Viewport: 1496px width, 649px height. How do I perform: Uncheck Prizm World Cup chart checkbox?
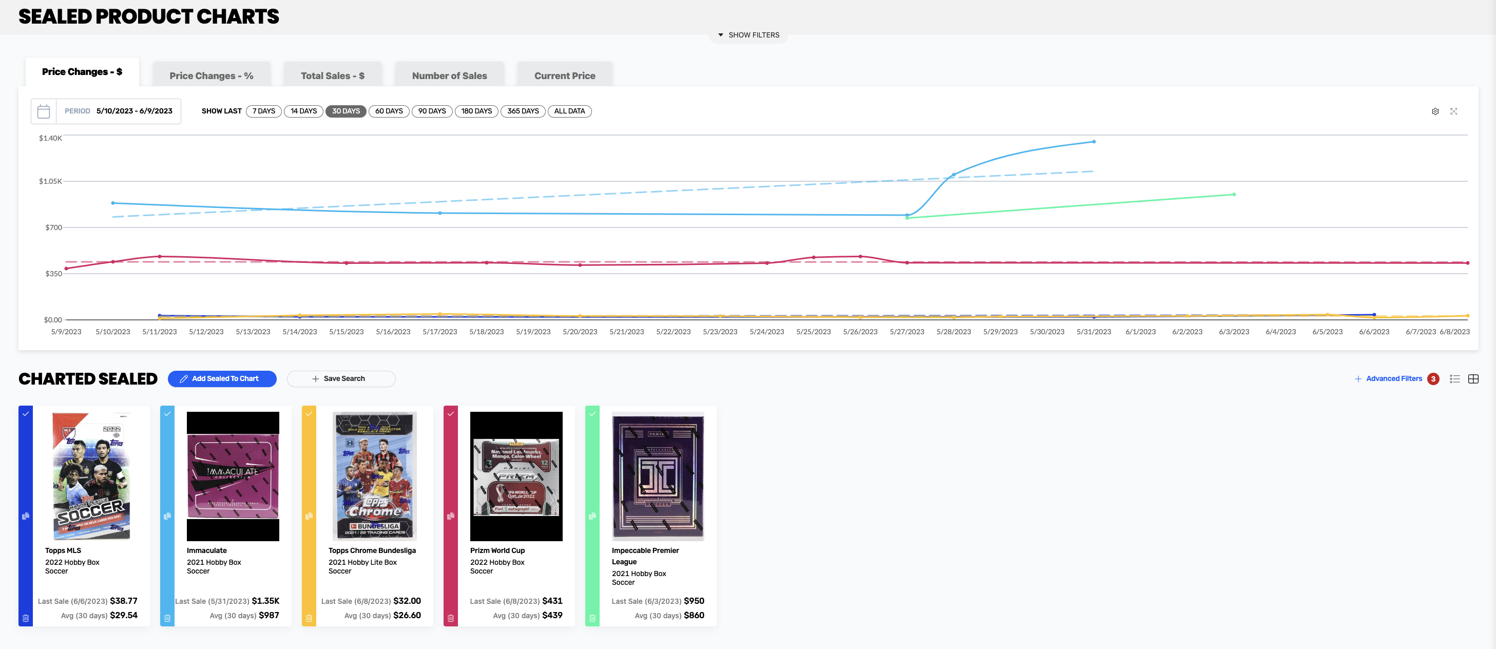[x=451, y=414]
